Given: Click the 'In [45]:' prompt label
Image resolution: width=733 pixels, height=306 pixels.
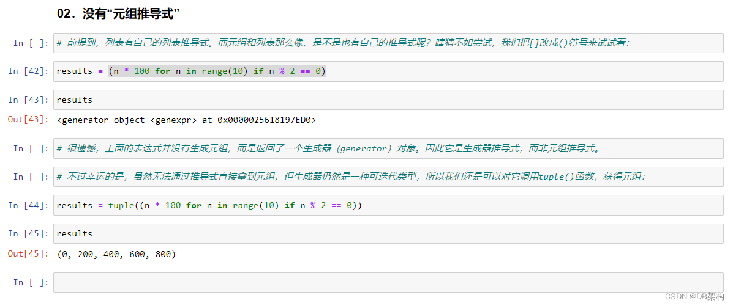Looking at the screenshot, I should point(29,234).
